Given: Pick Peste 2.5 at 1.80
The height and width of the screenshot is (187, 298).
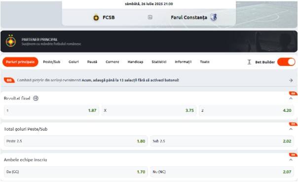Looking at the screenshot, I should tap(75, 141).
